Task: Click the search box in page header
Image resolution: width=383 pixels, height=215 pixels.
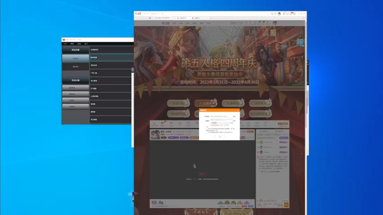Action: 236,23
